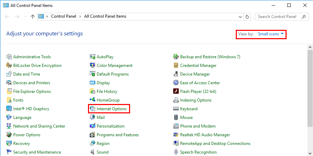Open the File Explorer Options icon
This screenshot has height=156, width=313.
[x=9, y=92]
